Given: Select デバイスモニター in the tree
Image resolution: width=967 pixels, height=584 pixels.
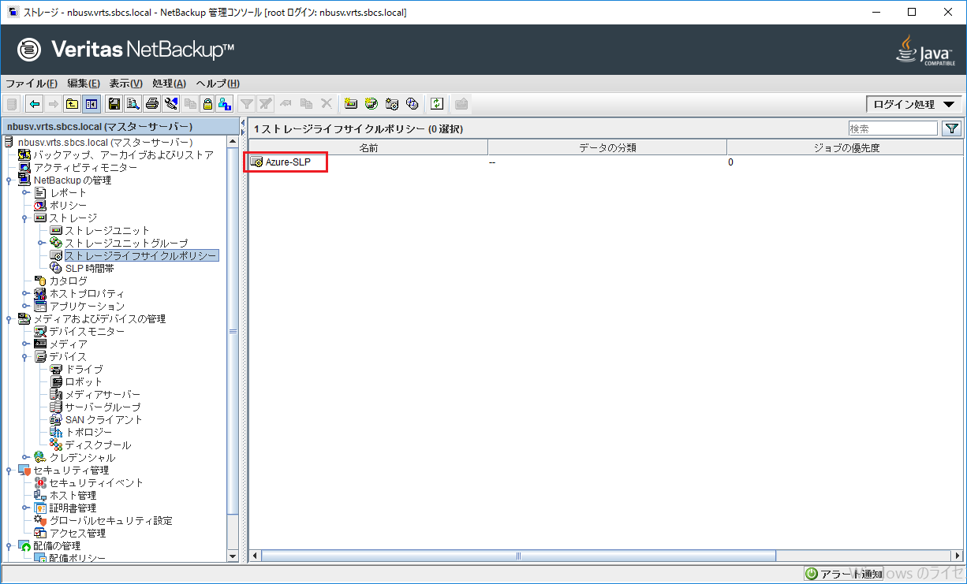Looking at the screenshot, I should pos(87,332).
